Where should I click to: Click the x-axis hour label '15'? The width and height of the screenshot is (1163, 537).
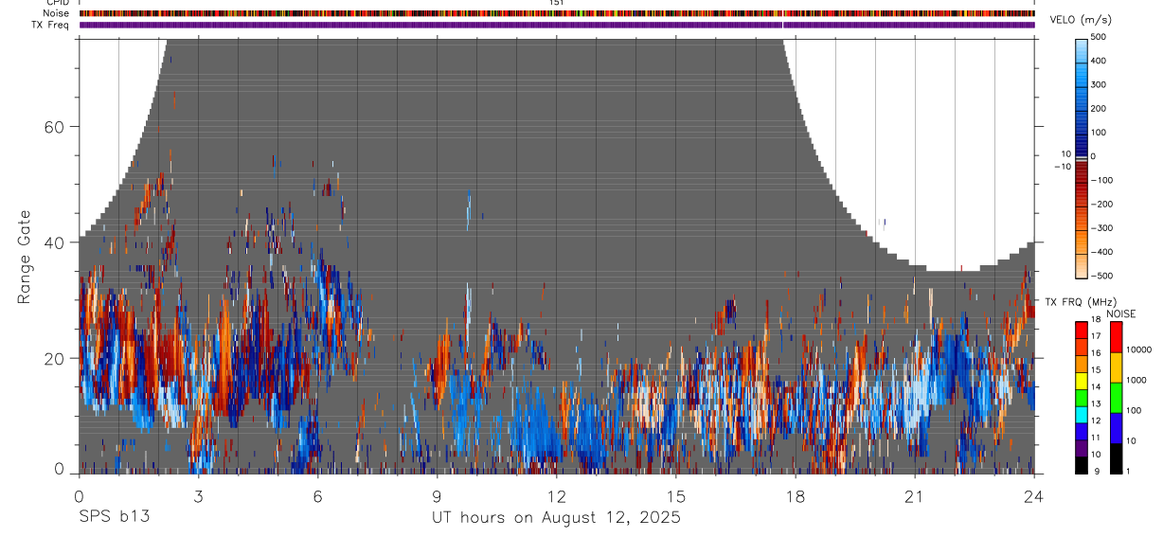tap(675, 496)
